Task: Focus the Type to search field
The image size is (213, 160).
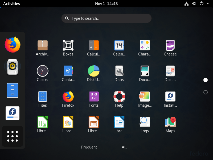Action: coord(106,18)
